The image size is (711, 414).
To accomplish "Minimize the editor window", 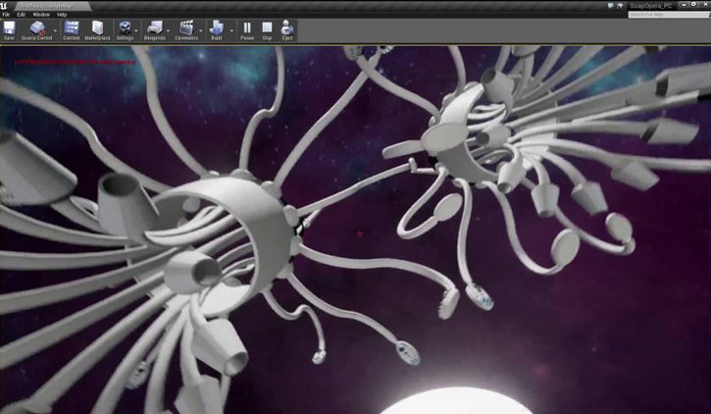I will (x=685, y=5).
